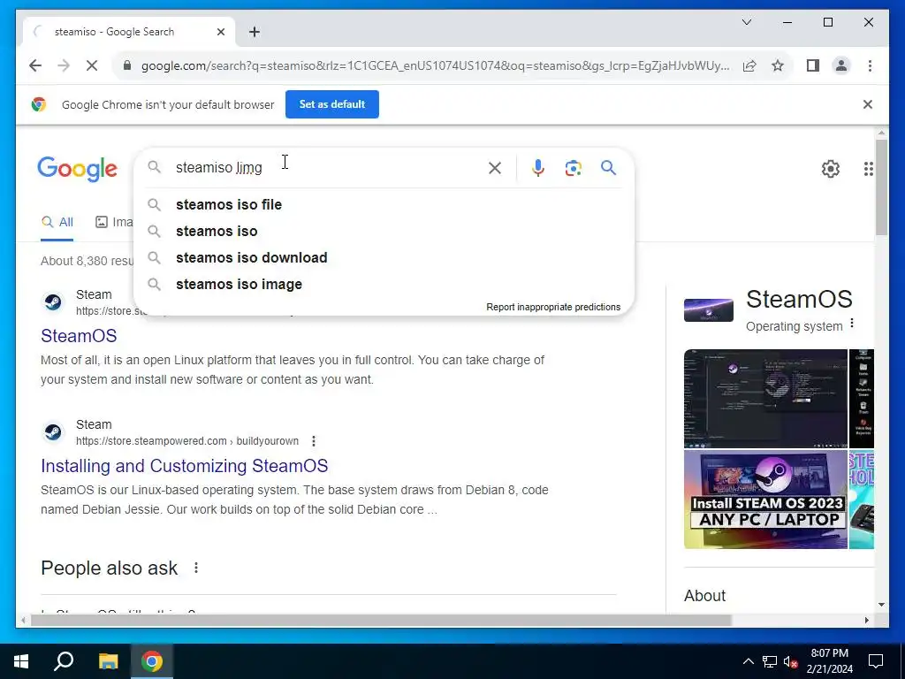View site information via lock icon
The width and height of the screenshot is (905, 679).
tap(127, 65)
